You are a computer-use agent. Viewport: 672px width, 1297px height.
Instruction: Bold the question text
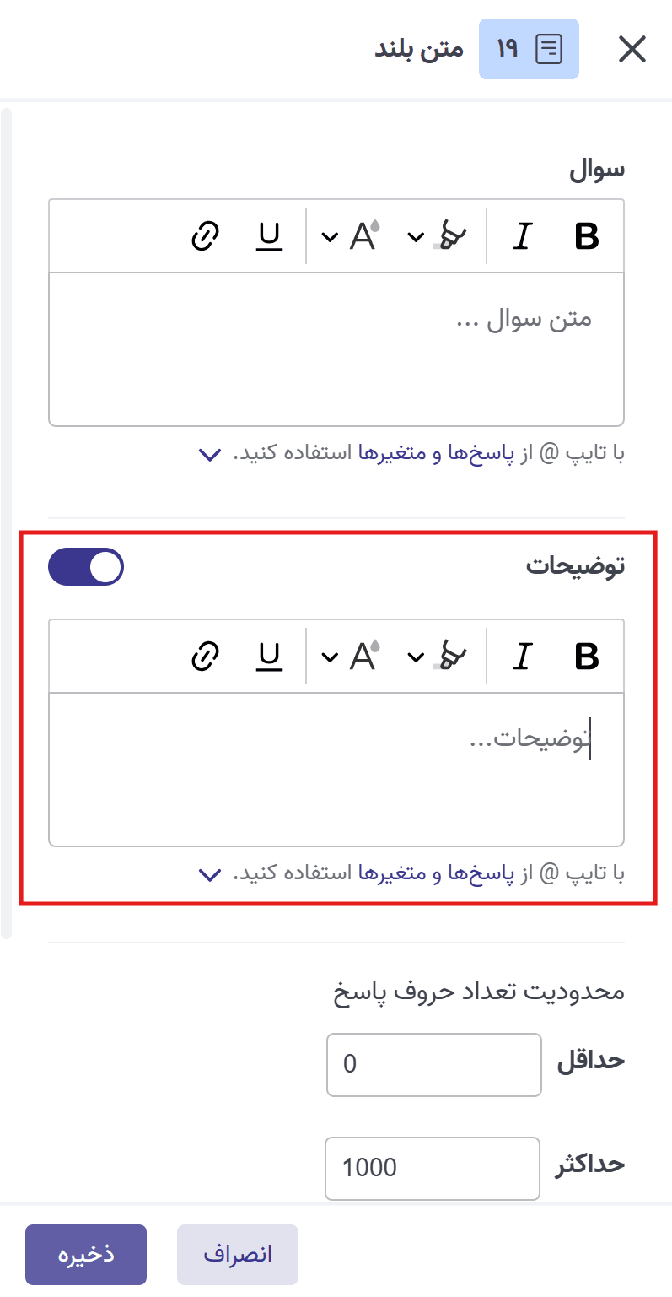pos(588,235)
